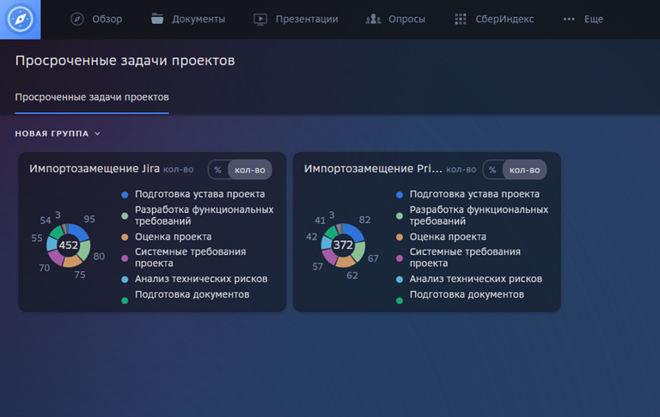Screen dimensions: 660x417
Task: Click the value 41 on Pri... chart
Action: [x=320, y=221]
